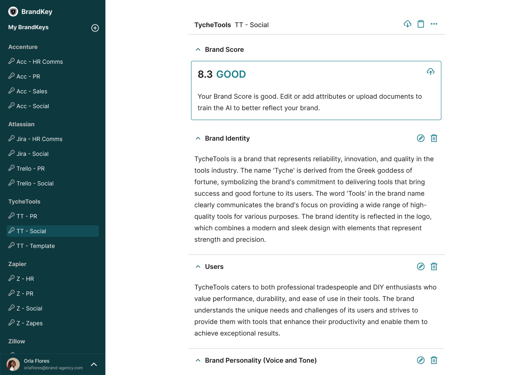Edit the Users section
This screenshot has height=375, width=527.
pyautogui.click(x=421, y=266)
